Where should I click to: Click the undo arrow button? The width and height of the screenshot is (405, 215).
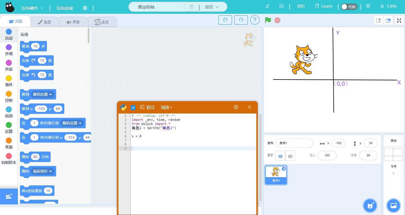click(x=225, y=20)
